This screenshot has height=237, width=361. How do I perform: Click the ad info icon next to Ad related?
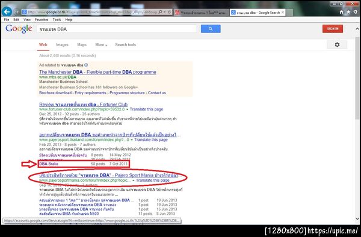coord(86,65)
